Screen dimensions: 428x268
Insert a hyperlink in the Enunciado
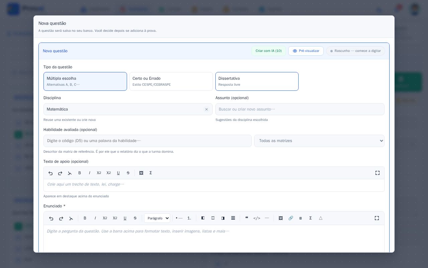coord(291,218)
